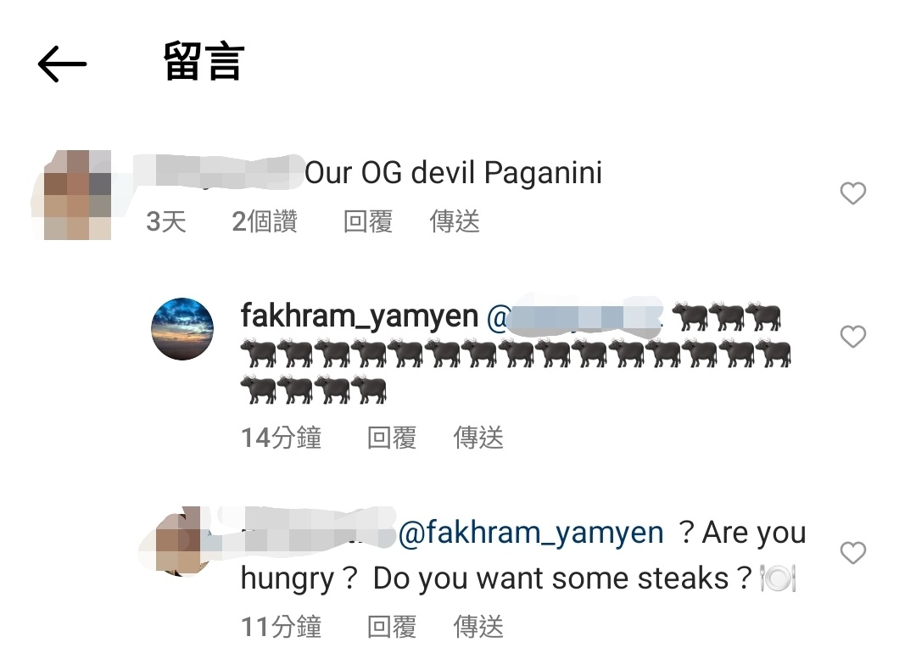Reply to fakhram_yamyen's 14分鐘 comment
Viewport: 916px width, 659px height.
click(391, 438)
